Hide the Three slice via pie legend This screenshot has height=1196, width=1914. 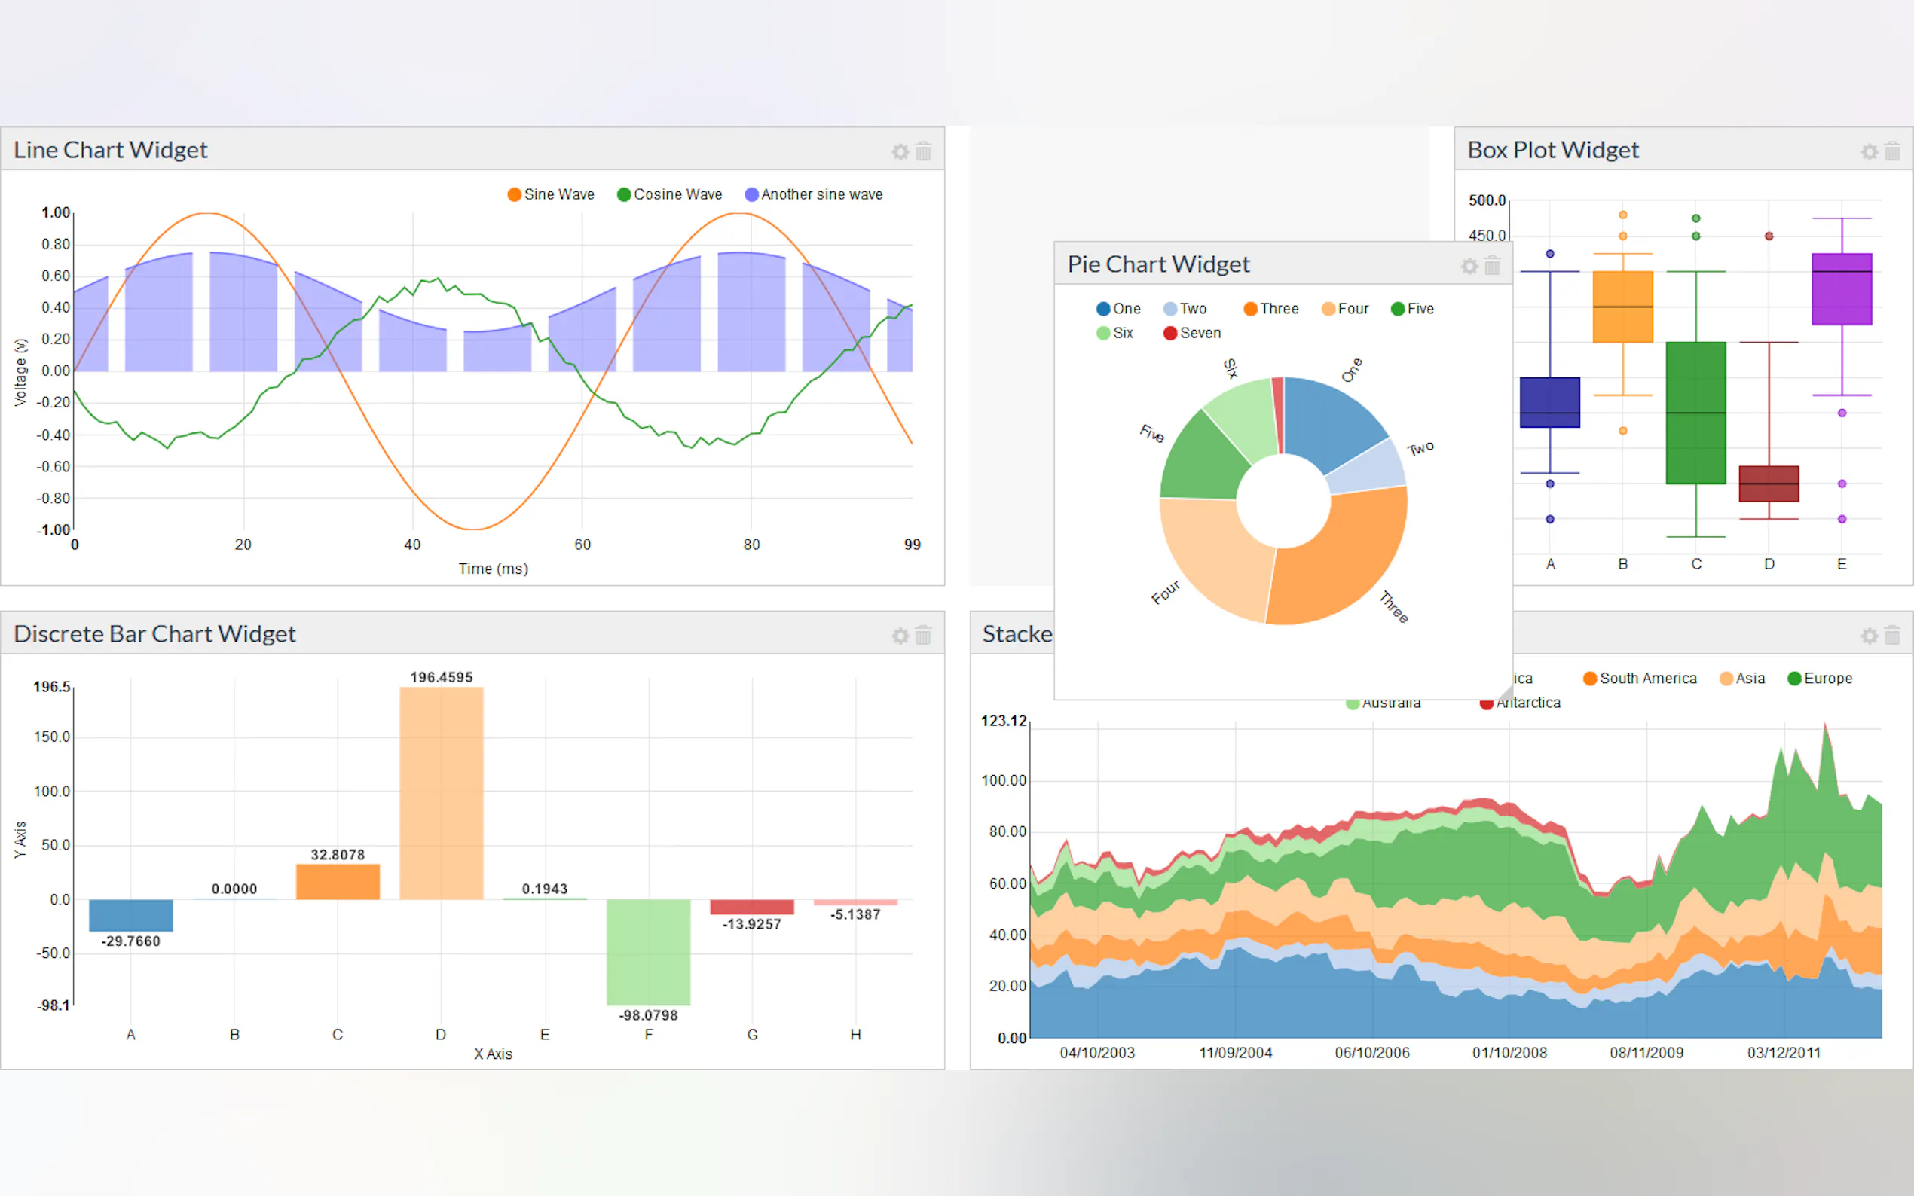[x=1270, y=309]
